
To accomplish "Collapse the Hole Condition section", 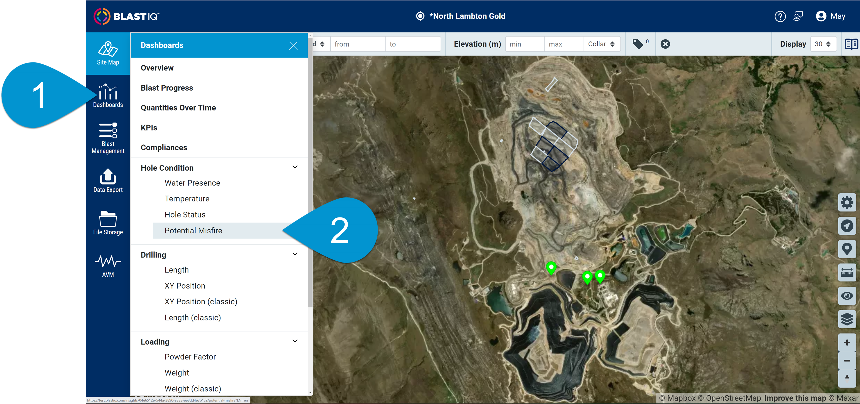I will [x=295, y=167].
